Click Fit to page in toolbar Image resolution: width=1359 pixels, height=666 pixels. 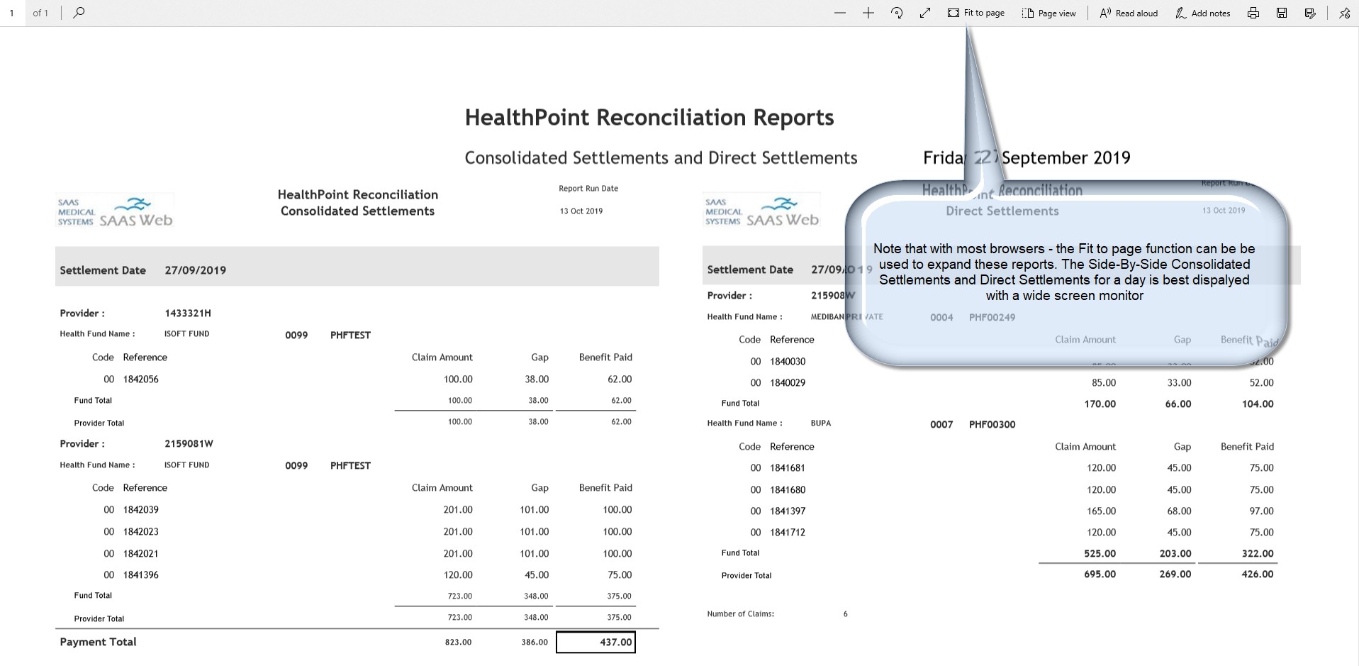[976, 13]
